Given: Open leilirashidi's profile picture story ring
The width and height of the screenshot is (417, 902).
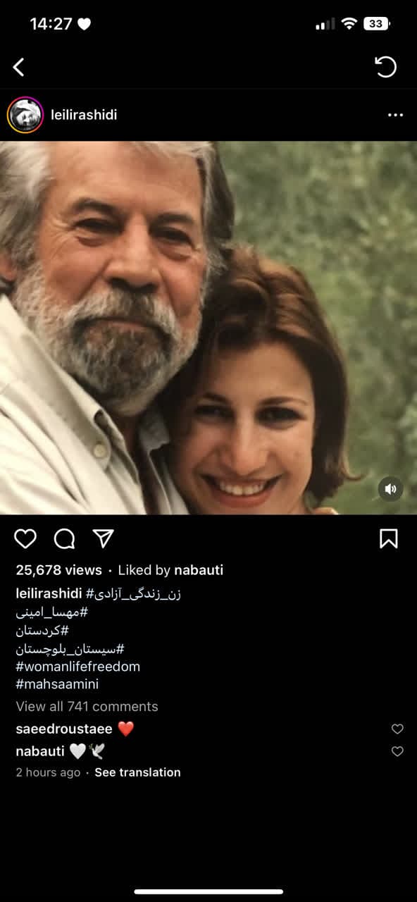Looking at the screenshot, I should tap(25, 115).
